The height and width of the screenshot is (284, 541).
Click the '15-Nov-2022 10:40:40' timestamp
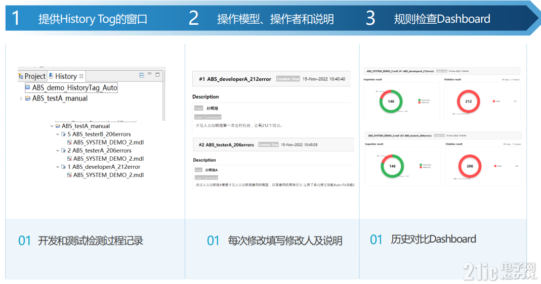click(323, 79)
